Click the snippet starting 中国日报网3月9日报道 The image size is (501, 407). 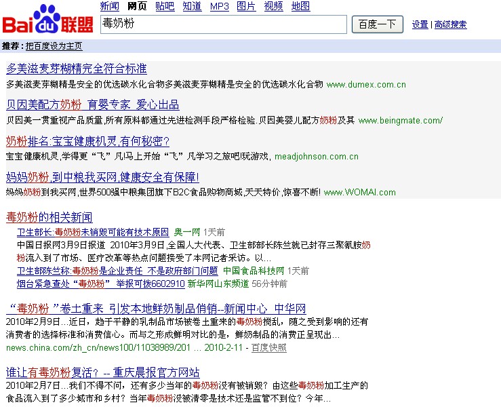click(x=194, y=252)
